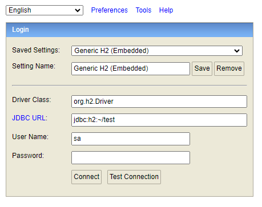Viewport: 262px width, 207px height.
Task: Click the JDBC URL input field
Action: [159, 120]
